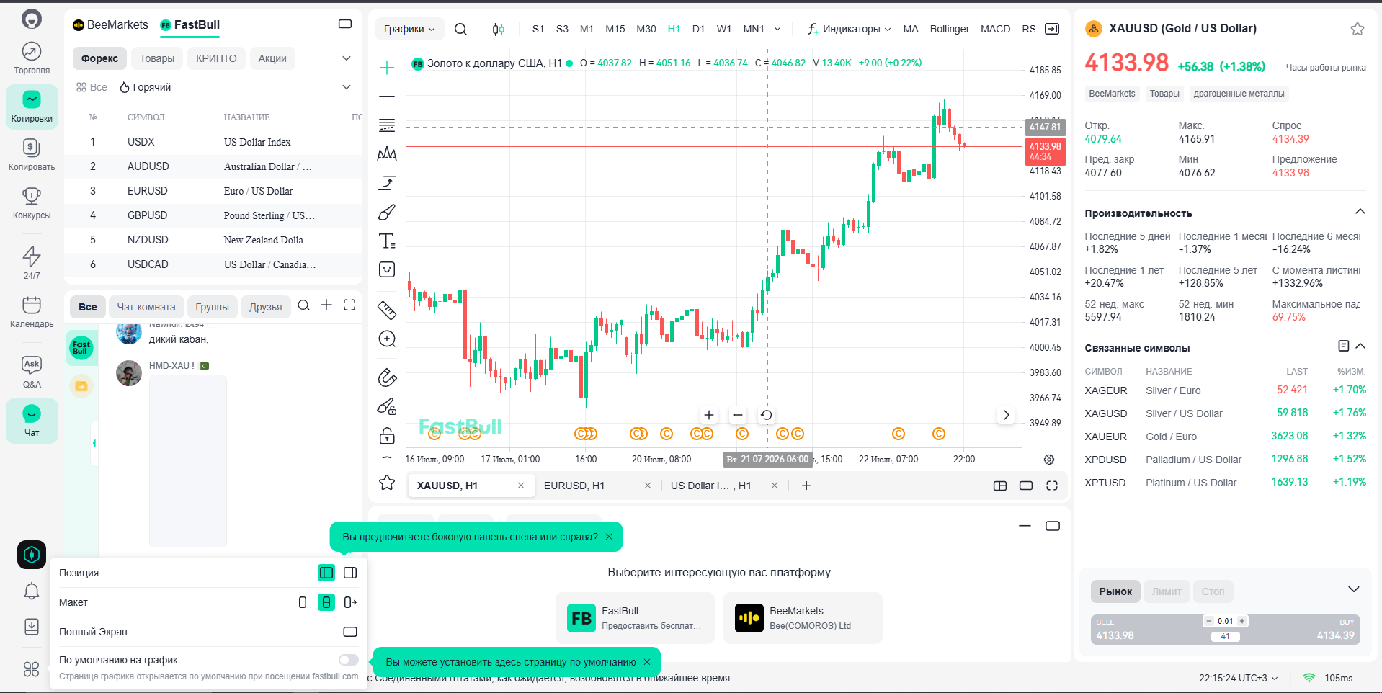Add the MACD indicator

click(x=995, y=29)
